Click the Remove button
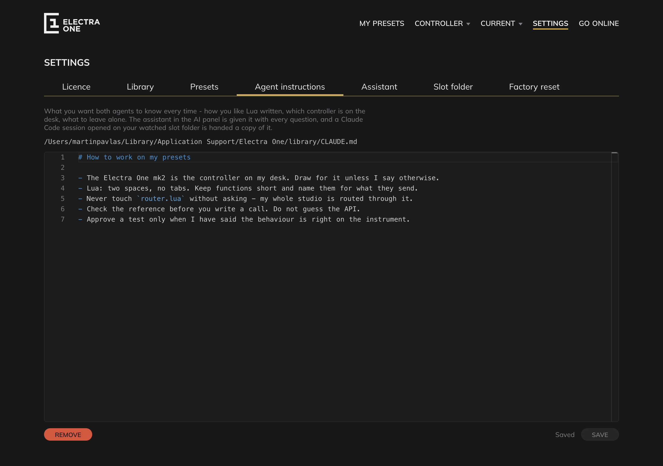663x466 pixels. 68,434
